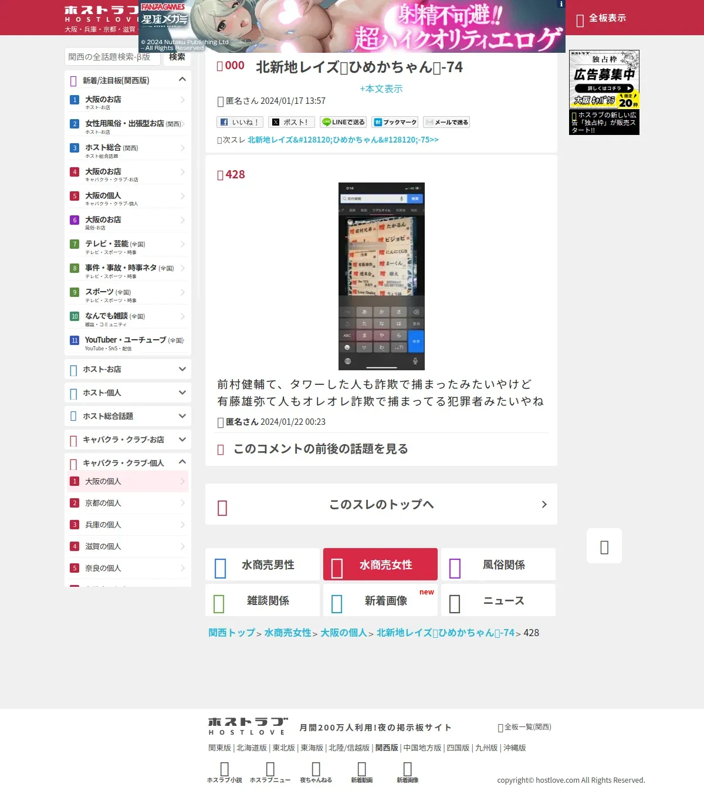Image resolution: width=704 pixels, height=791 pixels.
Task: Select the 水商売男性 category tab
Action: coord(262,564)
